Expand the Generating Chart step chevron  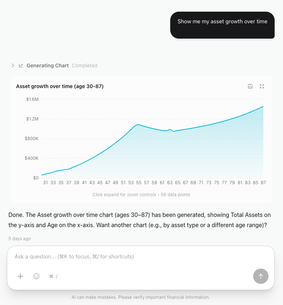point(13,66)
